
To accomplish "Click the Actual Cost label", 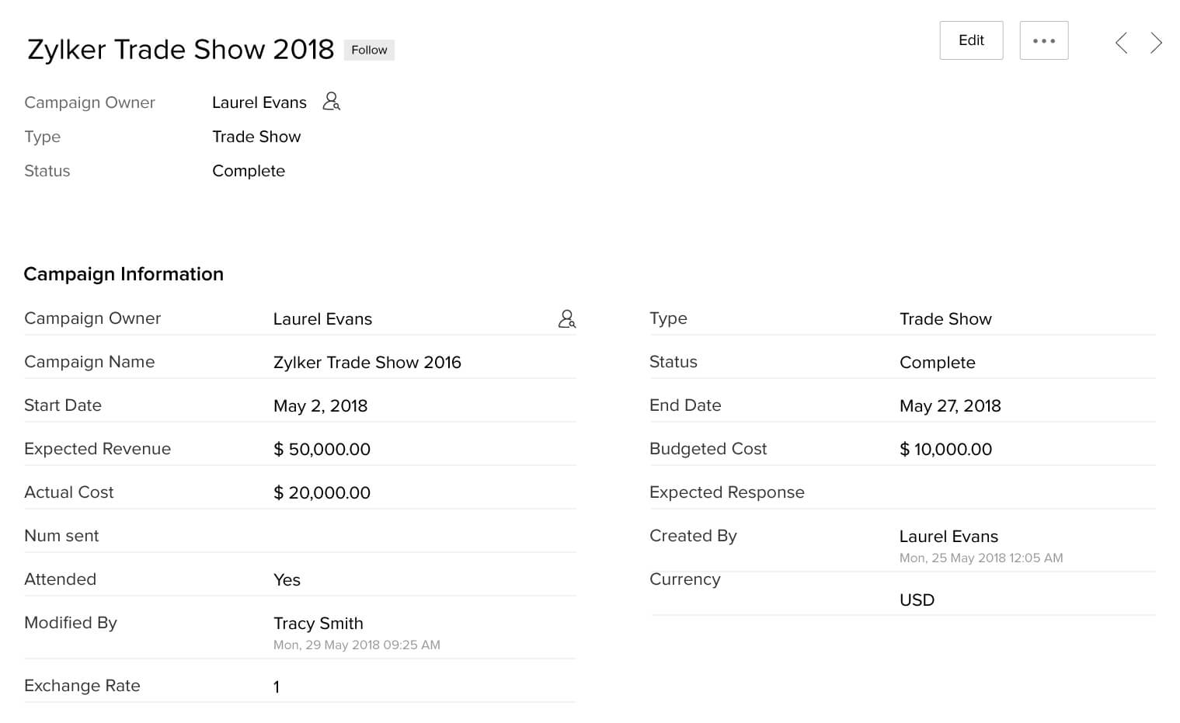I will pyautogui.click(x=68, y=492).
